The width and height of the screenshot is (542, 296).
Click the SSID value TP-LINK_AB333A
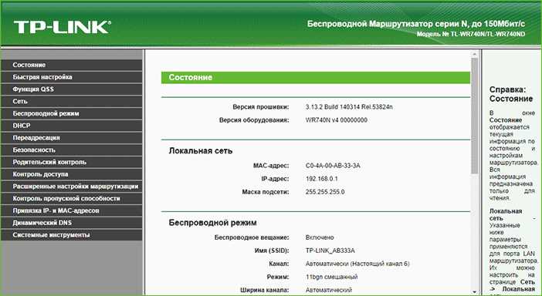[330, 251]
